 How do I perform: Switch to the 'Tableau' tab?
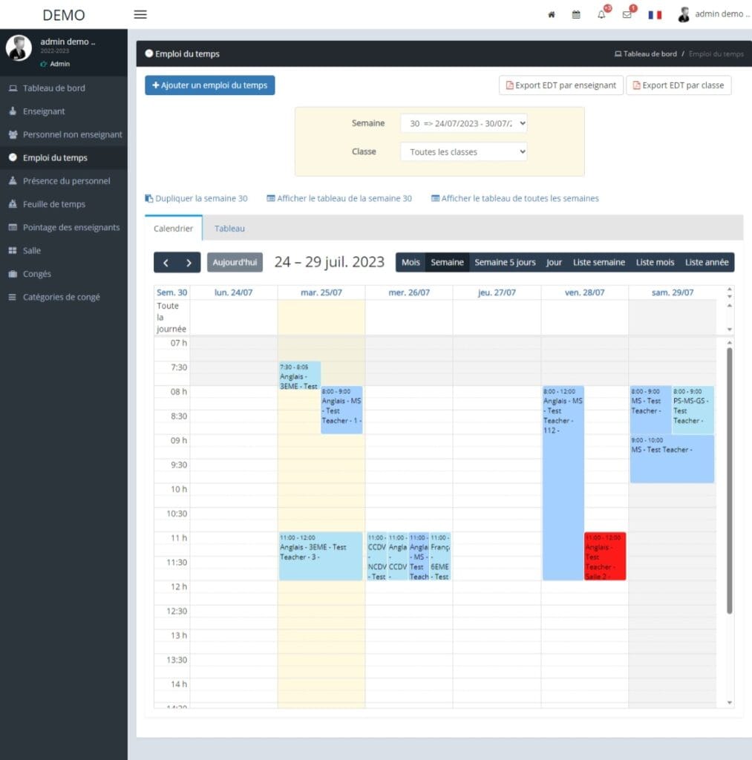pos(229,229)
